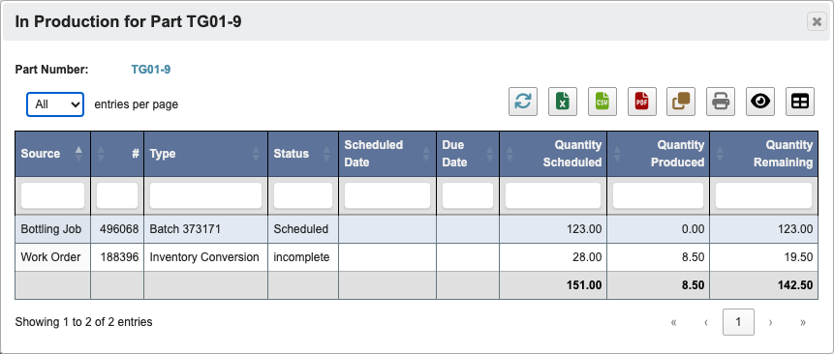834x354 pixels.
Task: Go to first page of results
Action: [x=674, y=322]
